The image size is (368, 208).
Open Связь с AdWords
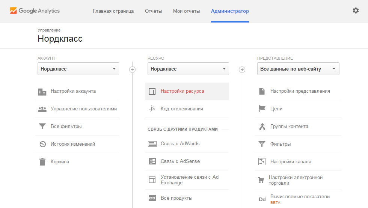(180, 143)
